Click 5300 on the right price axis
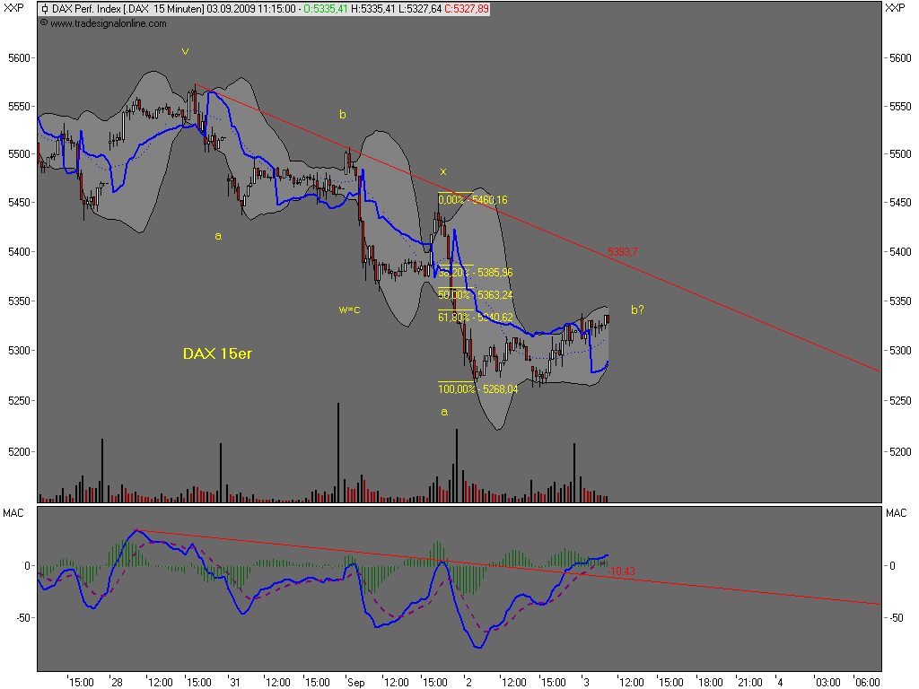 click(x=900, y=351)
